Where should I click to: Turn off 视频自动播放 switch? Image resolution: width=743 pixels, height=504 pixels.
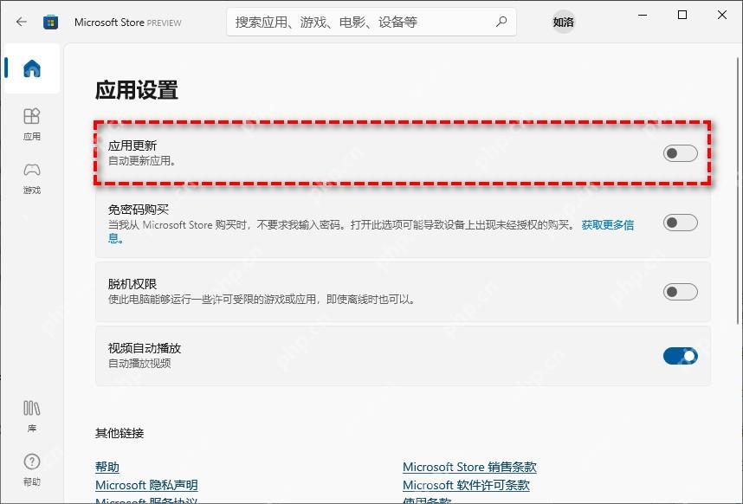(x=680, y=356)
